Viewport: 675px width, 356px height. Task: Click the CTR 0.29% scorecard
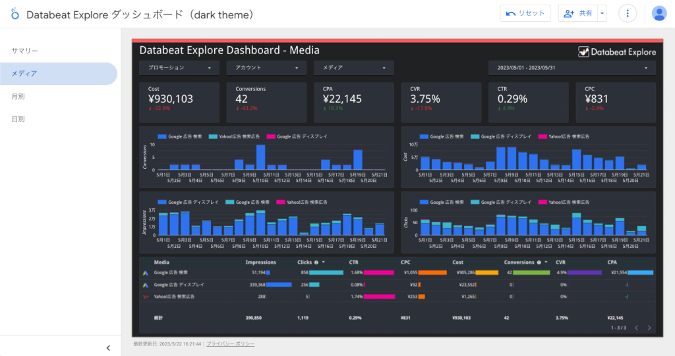pos(528,102)
